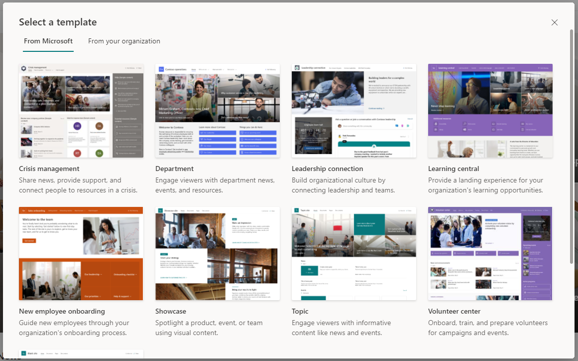Pick the Volunteer center template thumbnail
The image size is (578, 361).
[490, 254]
